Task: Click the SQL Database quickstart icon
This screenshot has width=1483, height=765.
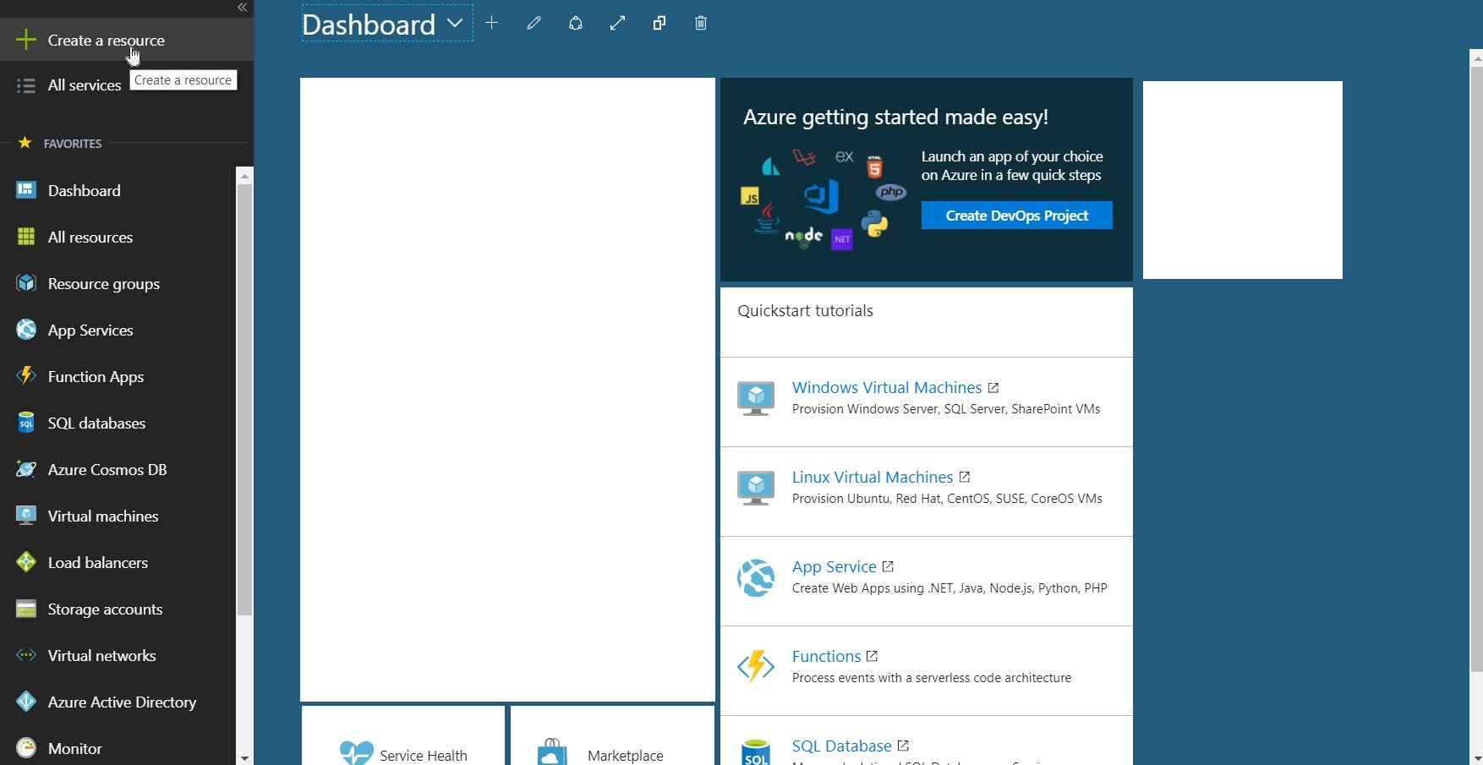Action: click(x=756, y=752)
